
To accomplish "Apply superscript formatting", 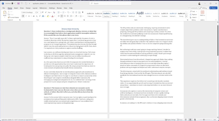I will pos(40,16).
